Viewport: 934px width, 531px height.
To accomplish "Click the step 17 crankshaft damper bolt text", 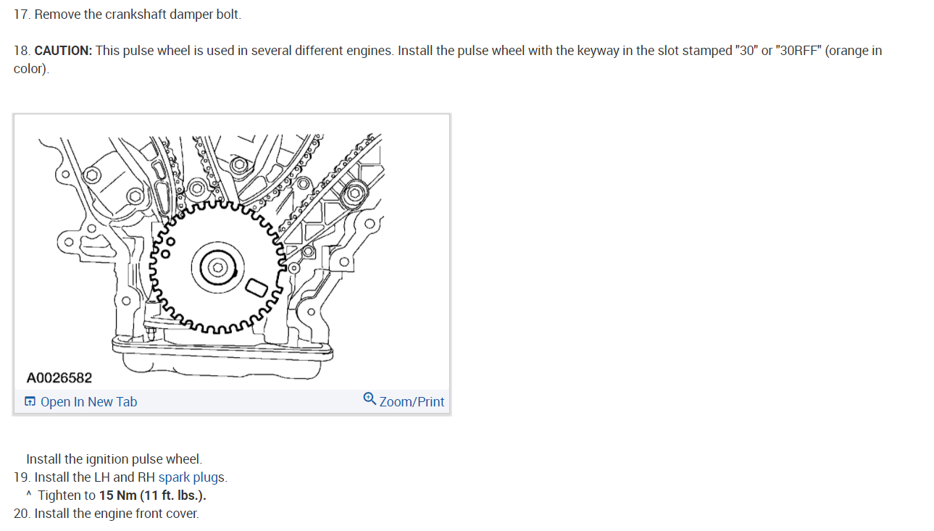I will click(x=128, y=14).
